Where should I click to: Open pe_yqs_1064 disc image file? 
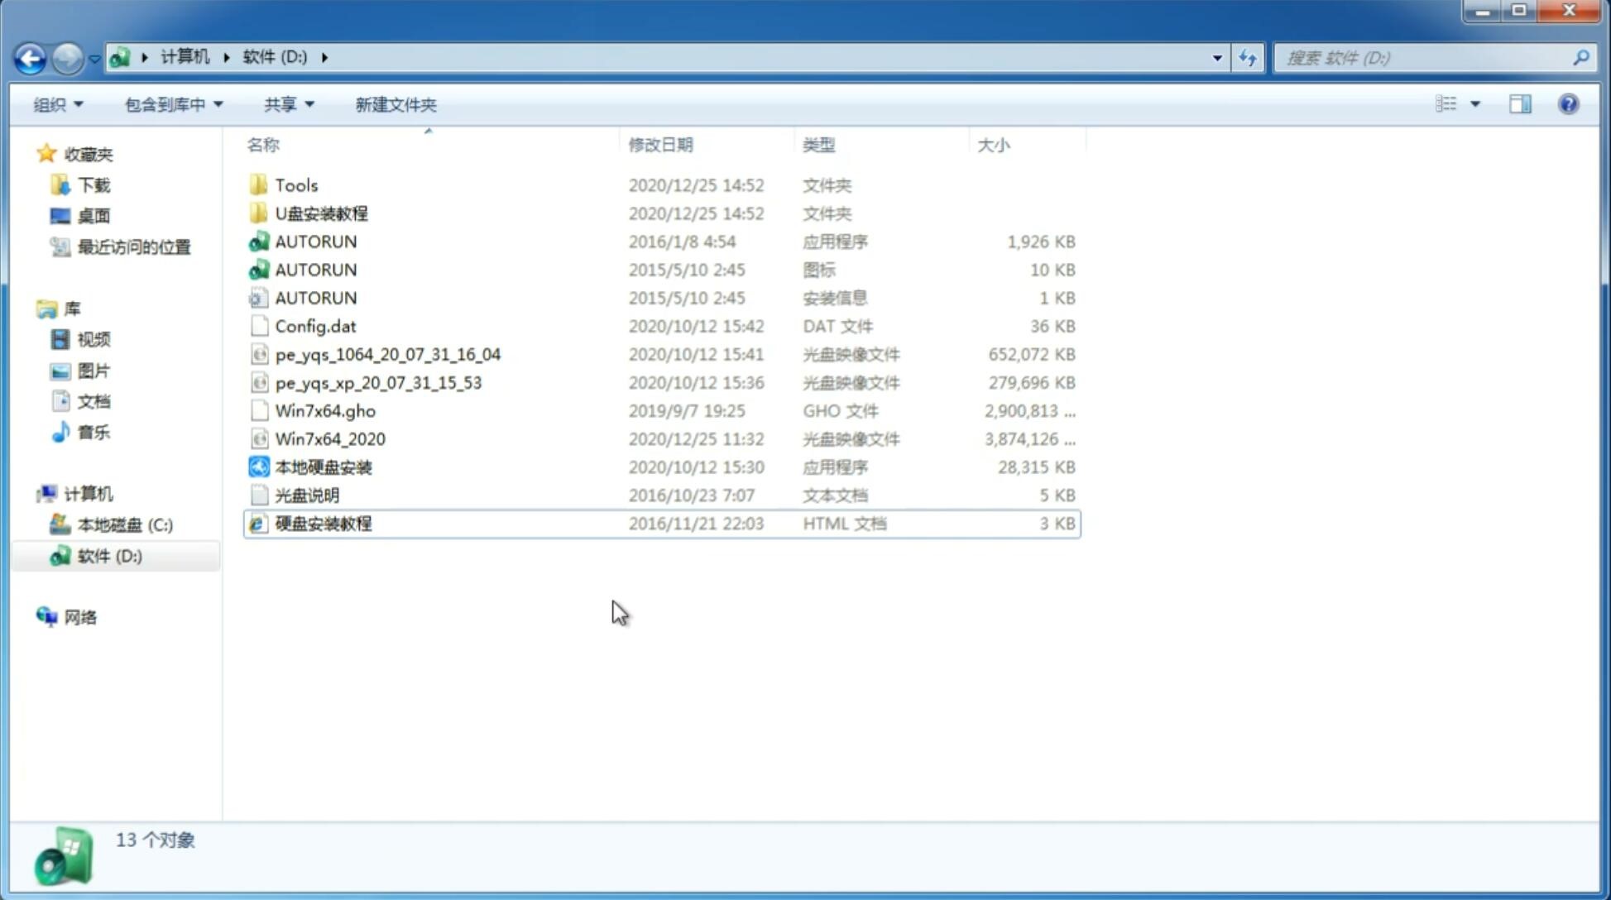[x=387, y=354]
